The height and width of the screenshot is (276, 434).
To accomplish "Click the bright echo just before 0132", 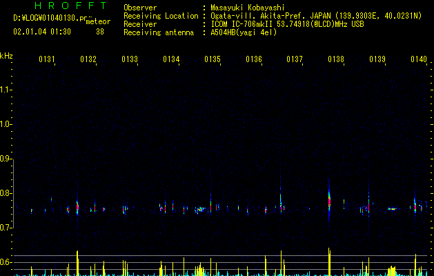I will click(x=77, y=207).
